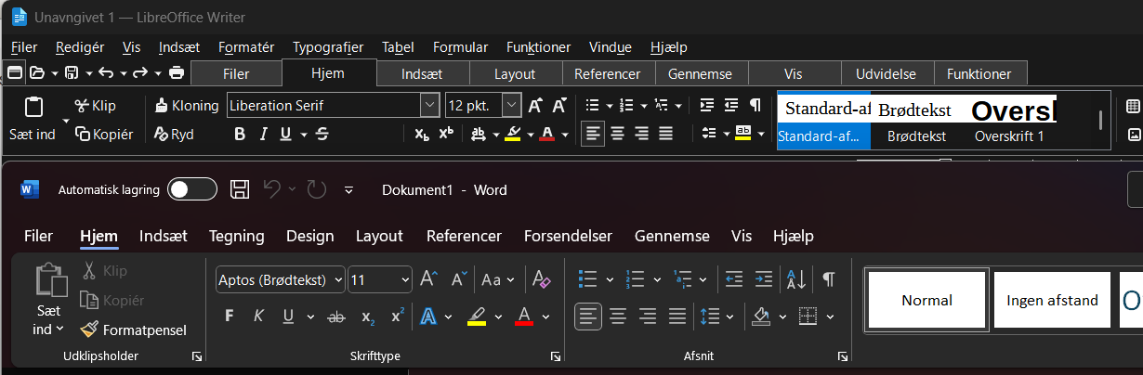
Task: Undo last action in LibreOffice Writer
Action: coord(106,72)
